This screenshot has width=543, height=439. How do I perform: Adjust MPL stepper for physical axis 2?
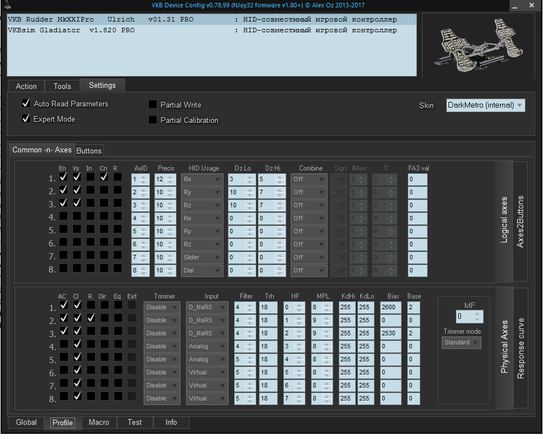pyautogui.click(x=326, y=321)
